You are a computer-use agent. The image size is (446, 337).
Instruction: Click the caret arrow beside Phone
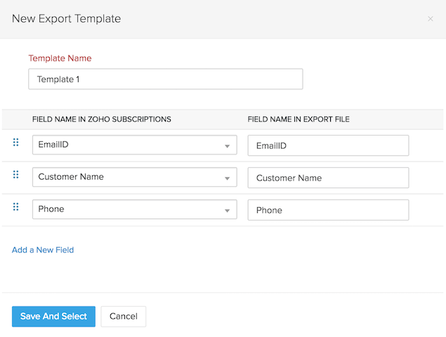228,211
